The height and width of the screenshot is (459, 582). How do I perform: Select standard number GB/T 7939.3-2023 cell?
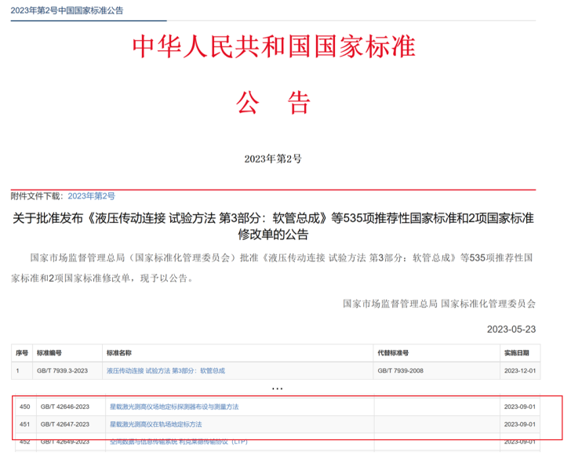64,370
